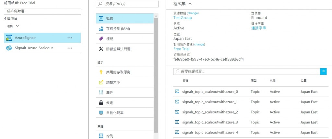Viewport: 332px width, 139px height.
Task: Click the topic icon for signalr_topic_scaleoutwithazure_1
Action: pyautogui.click(x=177, y=102)
